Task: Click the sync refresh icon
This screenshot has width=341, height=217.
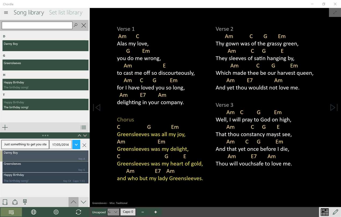Action: (78, 212)
